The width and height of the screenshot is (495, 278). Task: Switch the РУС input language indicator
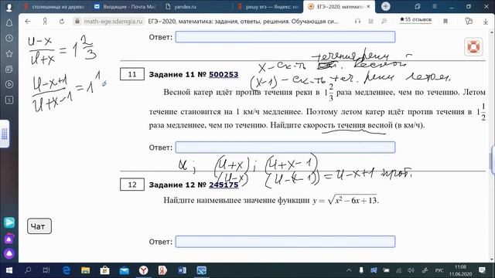[x=439, y=270]
